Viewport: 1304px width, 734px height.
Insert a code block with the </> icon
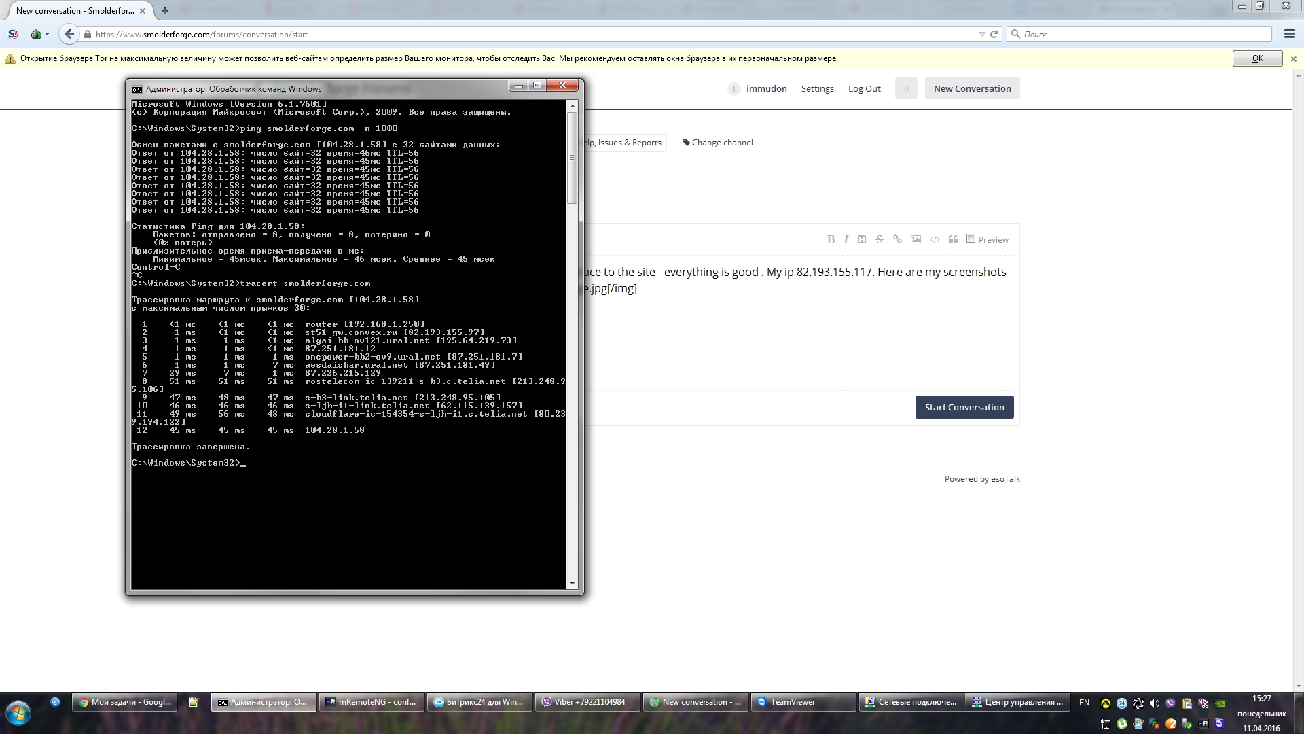935,239
